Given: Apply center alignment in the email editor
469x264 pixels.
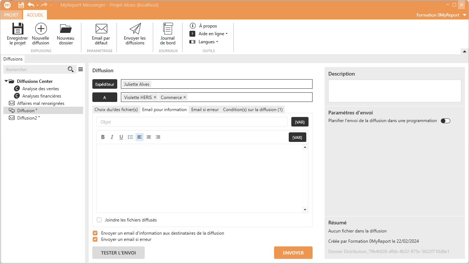Looking at the screenshot, I should click(149, 137).
